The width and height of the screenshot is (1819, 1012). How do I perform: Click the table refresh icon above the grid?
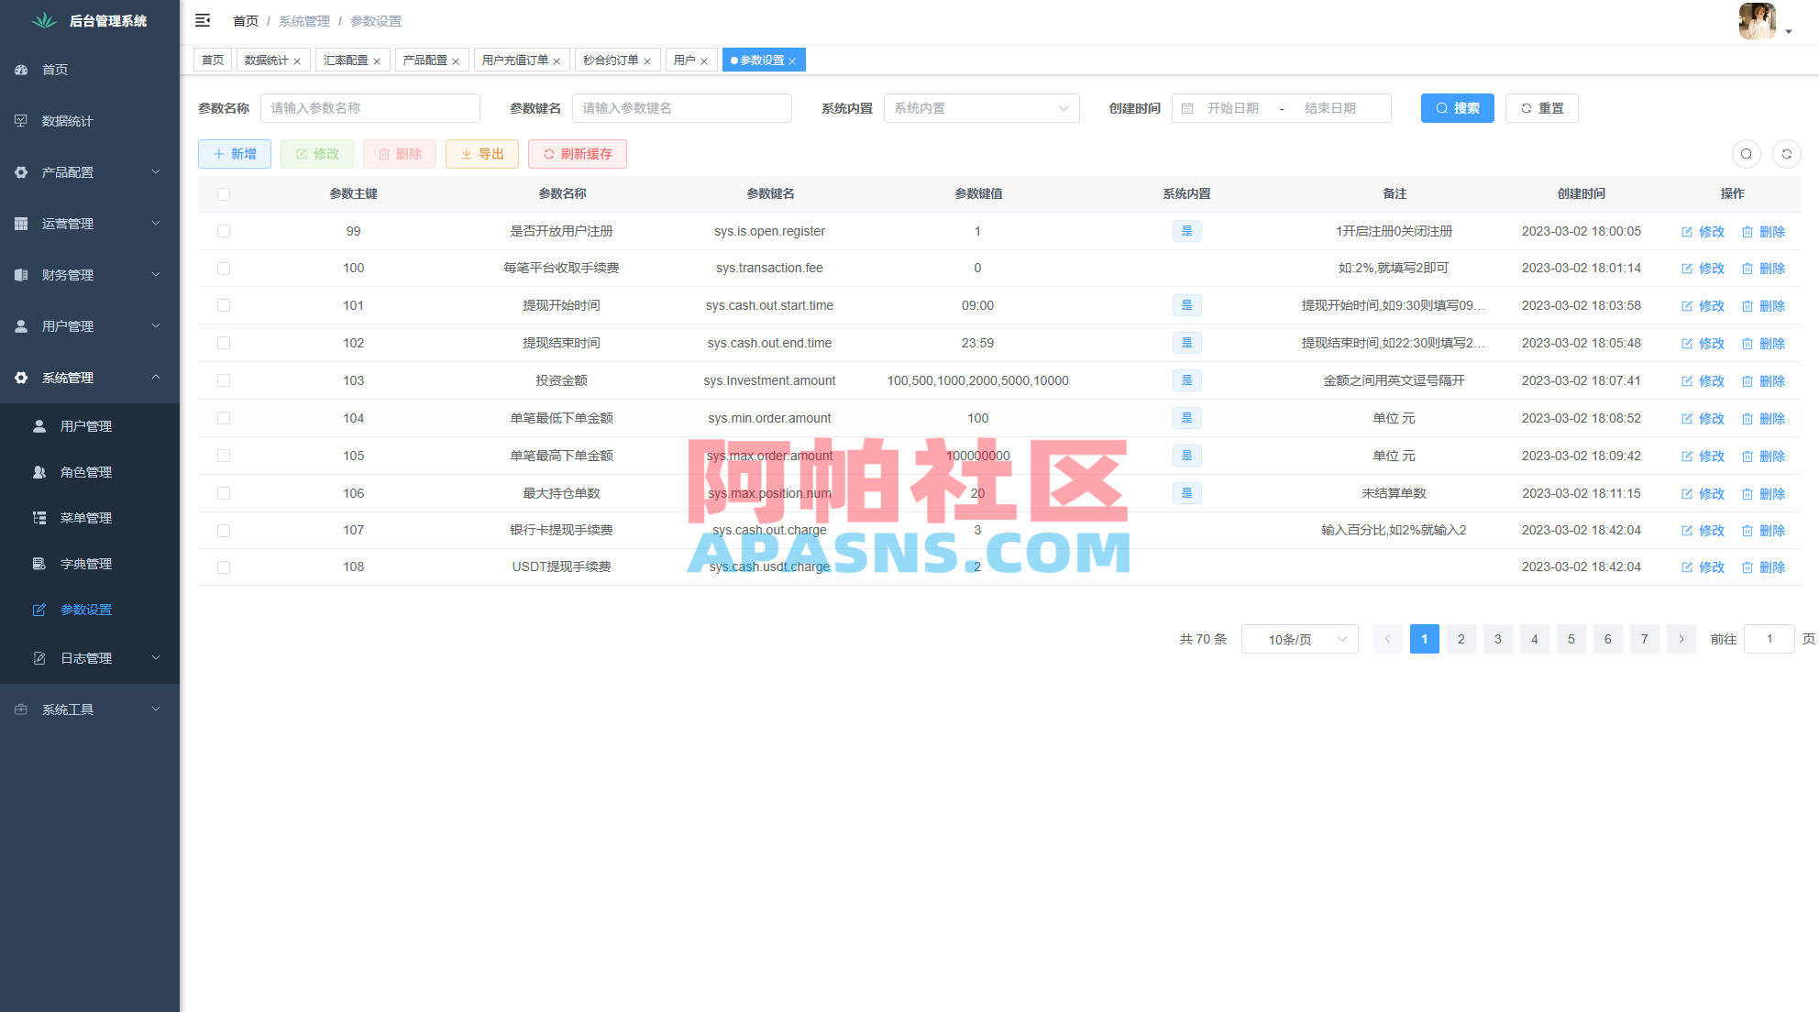click(x=1786, y=154)
